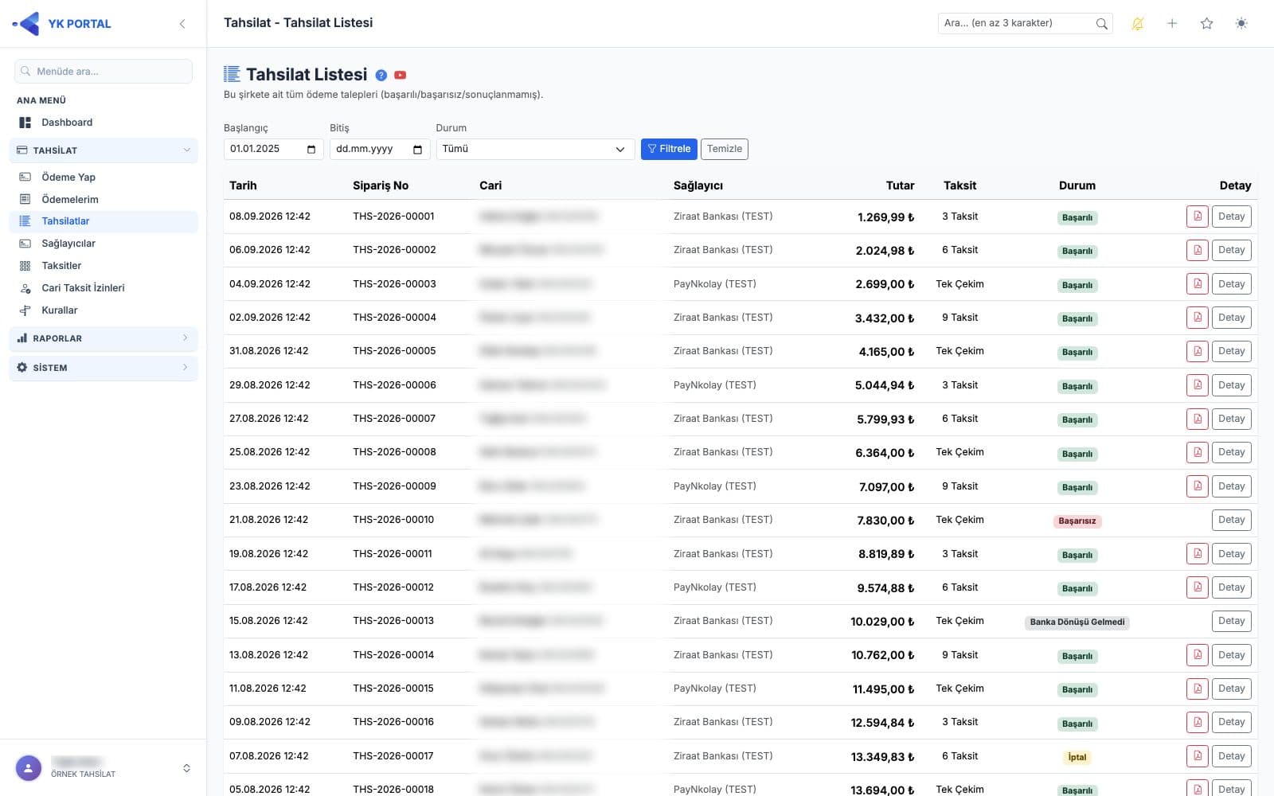
Task: Click the user avatar icon in sidebar footer
Action: (29, 768)
